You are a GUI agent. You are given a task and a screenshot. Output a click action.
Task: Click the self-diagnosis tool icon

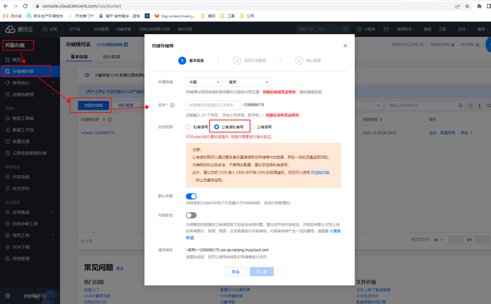tap(8, 224)
